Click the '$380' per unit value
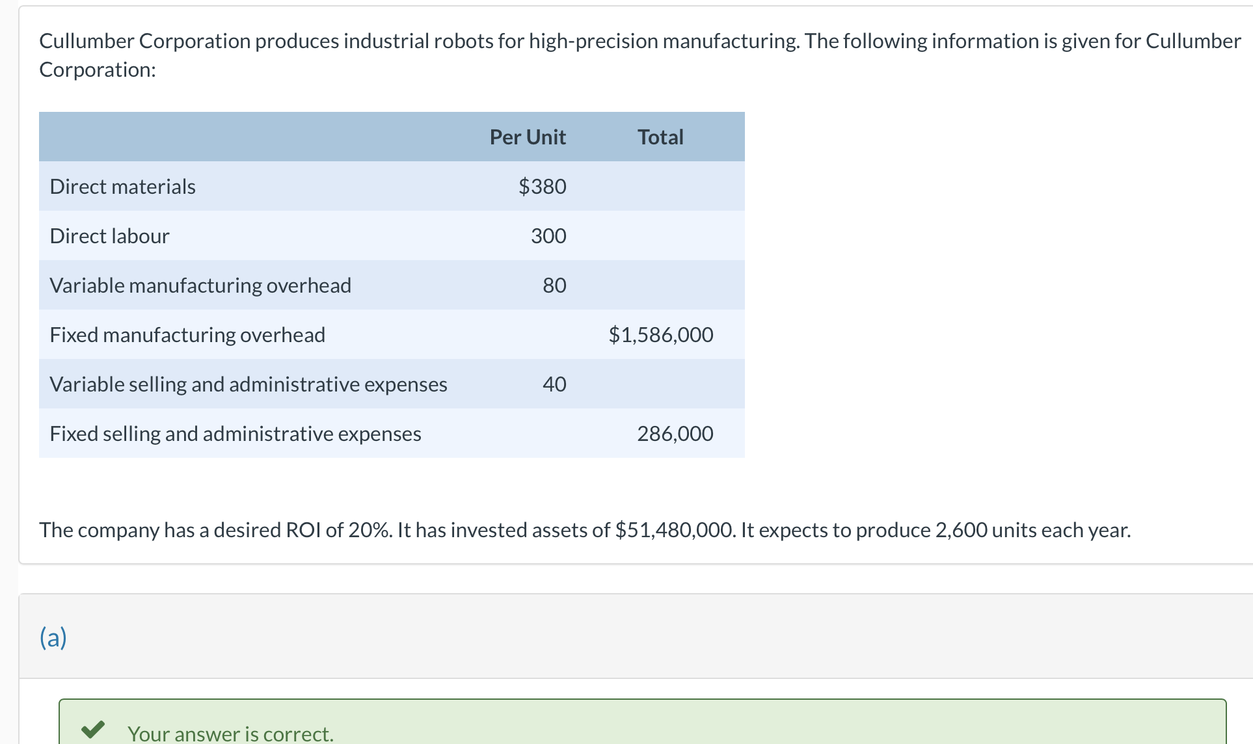 coord(543,187)
